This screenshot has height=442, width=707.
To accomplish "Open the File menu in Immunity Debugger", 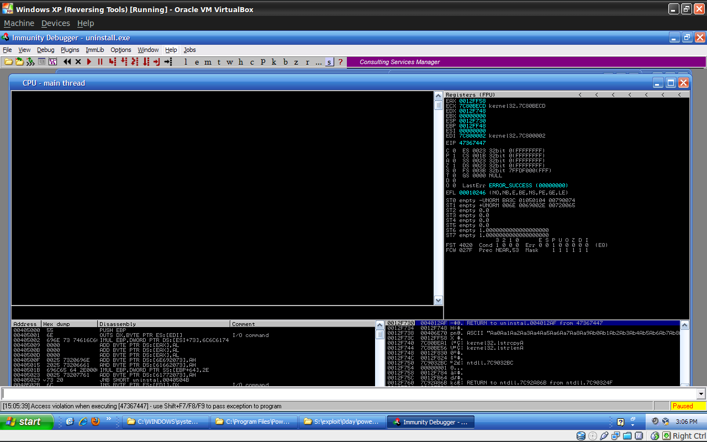I will (x=7, y=50).
